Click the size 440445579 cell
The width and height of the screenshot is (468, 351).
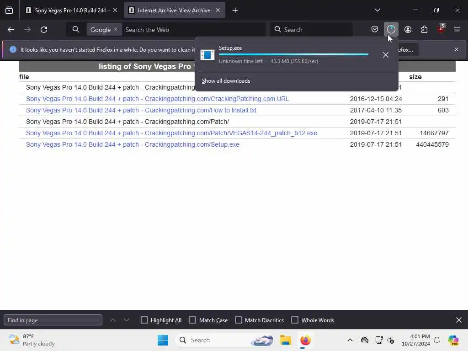(432, 144)
